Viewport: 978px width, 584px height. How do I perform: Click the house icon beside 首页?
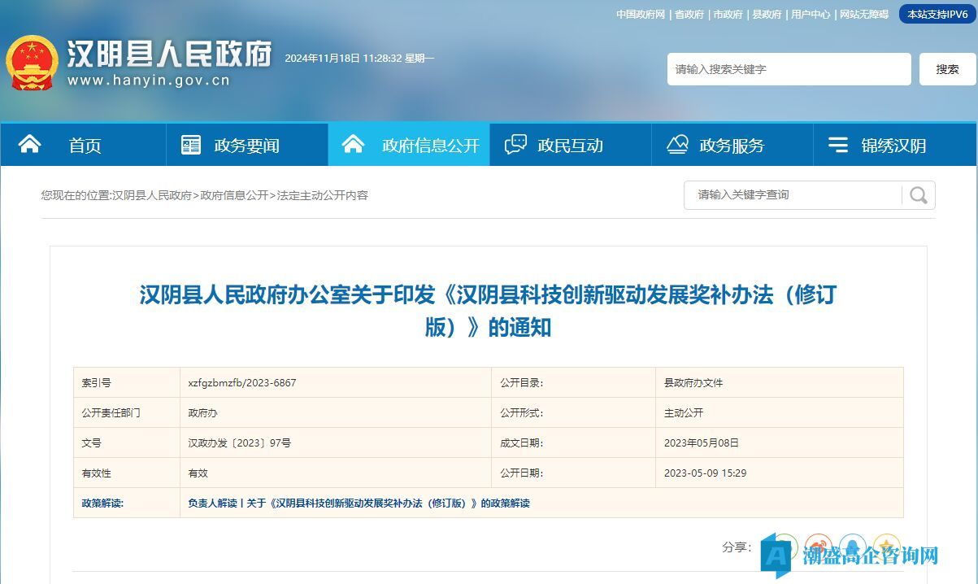coord(30,145)
